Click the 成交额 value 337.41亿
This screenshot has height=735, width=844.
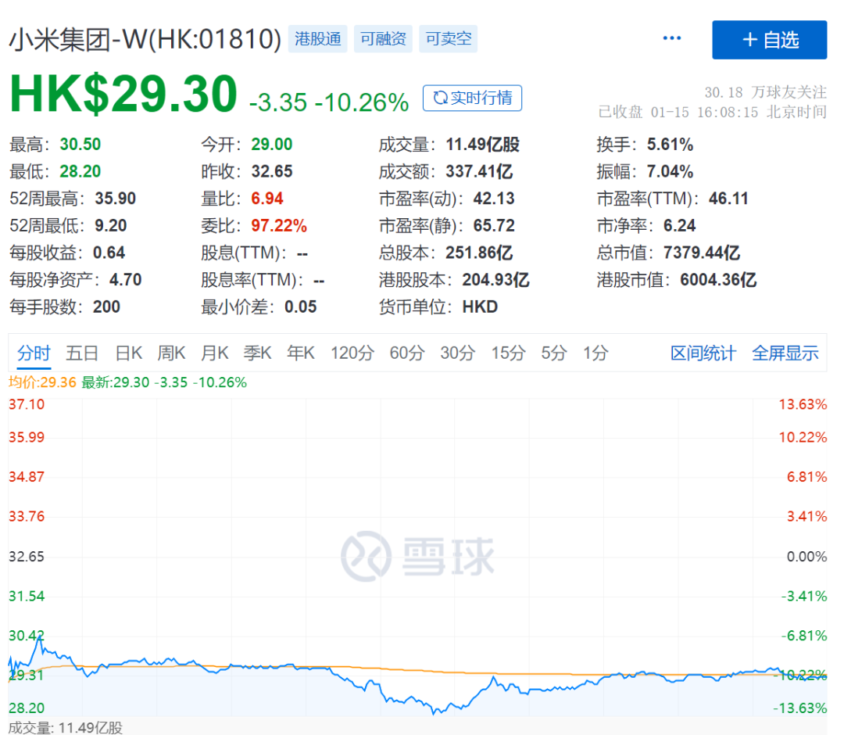pyautogui.click(x=479, y=171)
